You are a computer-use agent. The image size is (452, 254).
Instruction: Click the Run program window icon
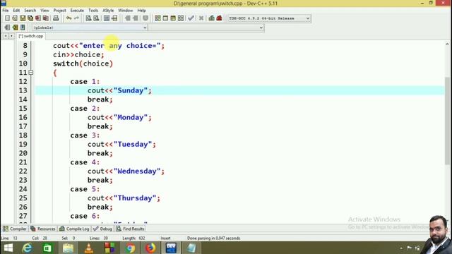click(x=165, y=18)
